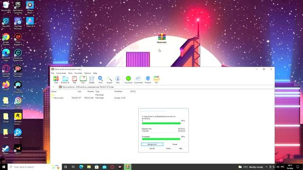The width and height of the screenshot is (303, 170).
Task: Select the RAR archive file on desktop
Action: click(162, 38)
